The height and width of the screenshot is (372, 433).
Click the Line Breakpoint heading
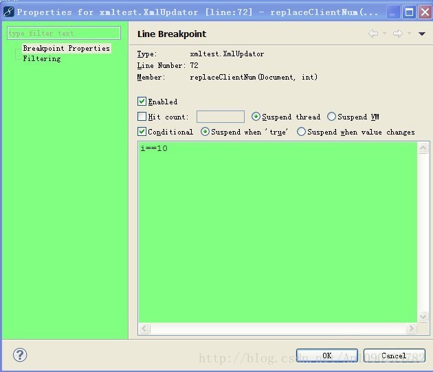click(x=172, y=34)
